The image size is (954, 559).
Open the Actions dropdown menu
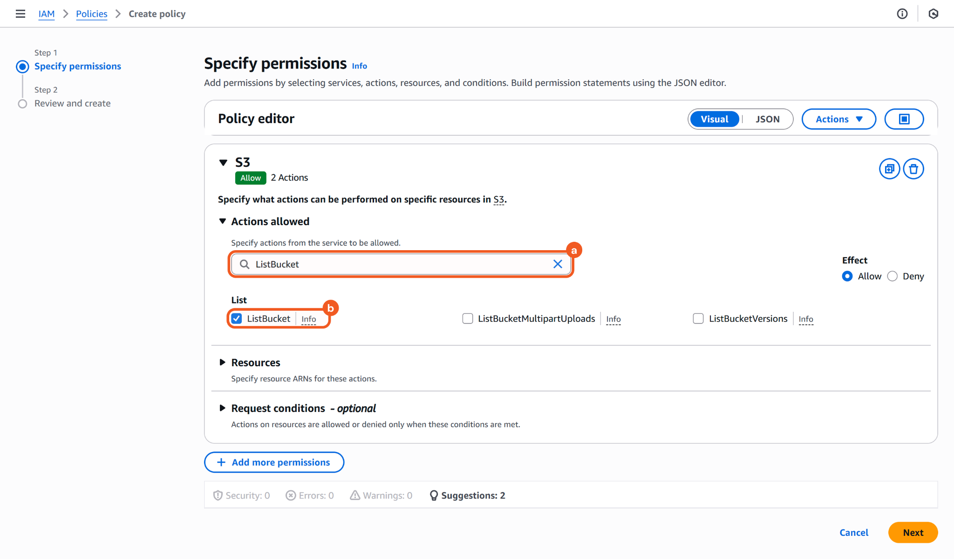click(838, 119)
